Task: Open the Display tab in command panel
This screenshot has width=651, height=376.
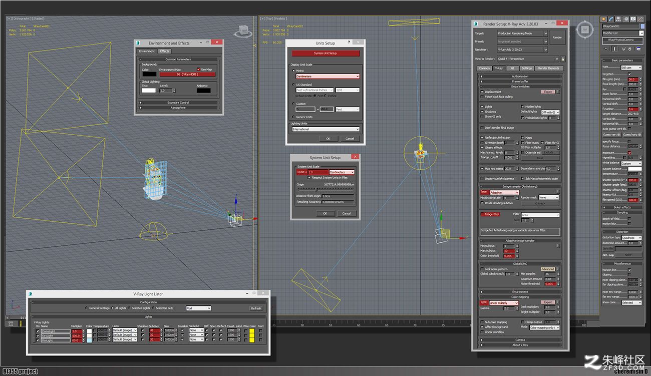Action: pos(633,19)
